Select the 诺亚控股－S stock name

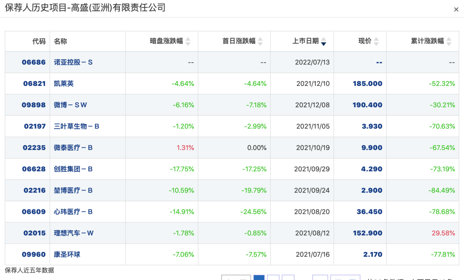click(73, 62)
